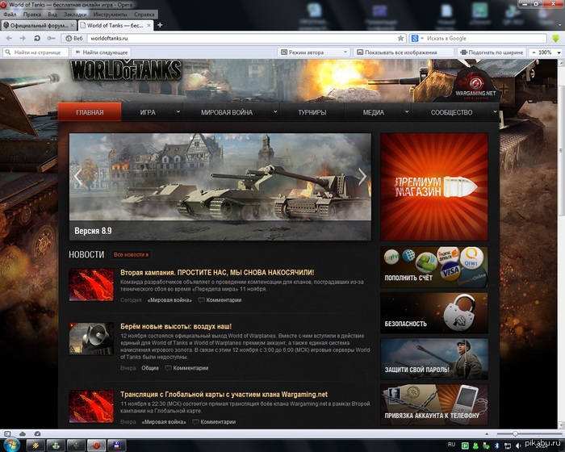Click the green download arrow icon
The height and width of the screenshot is (452, 565).
[555, 38]
